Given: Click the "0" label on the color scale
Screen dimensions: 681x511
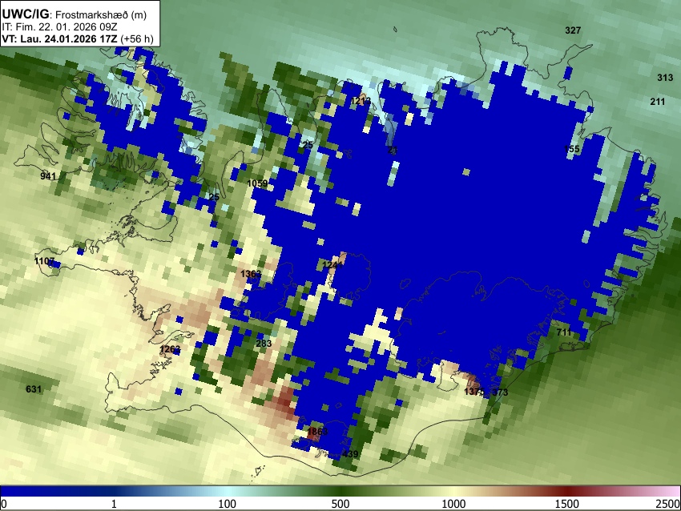Looking at the screenshot, I should pos(4,504).
